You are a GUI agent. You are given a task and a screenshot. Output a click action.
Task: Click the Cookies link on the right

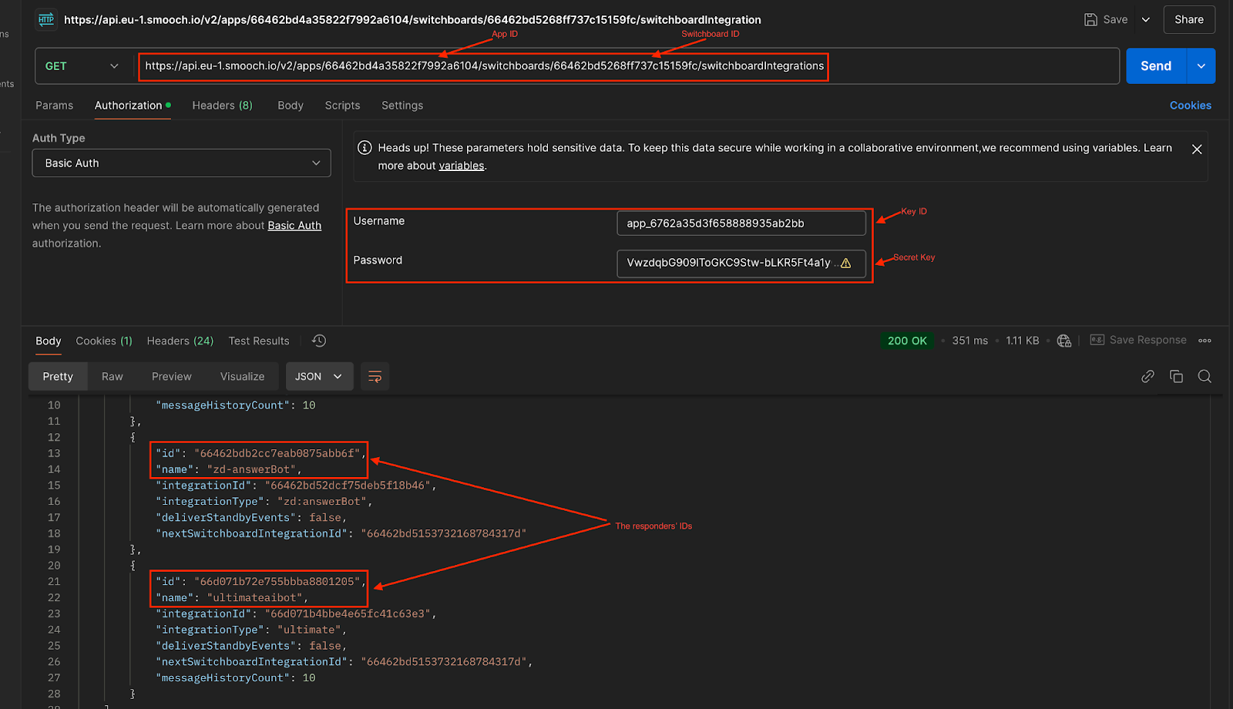tap(1191, 106)
